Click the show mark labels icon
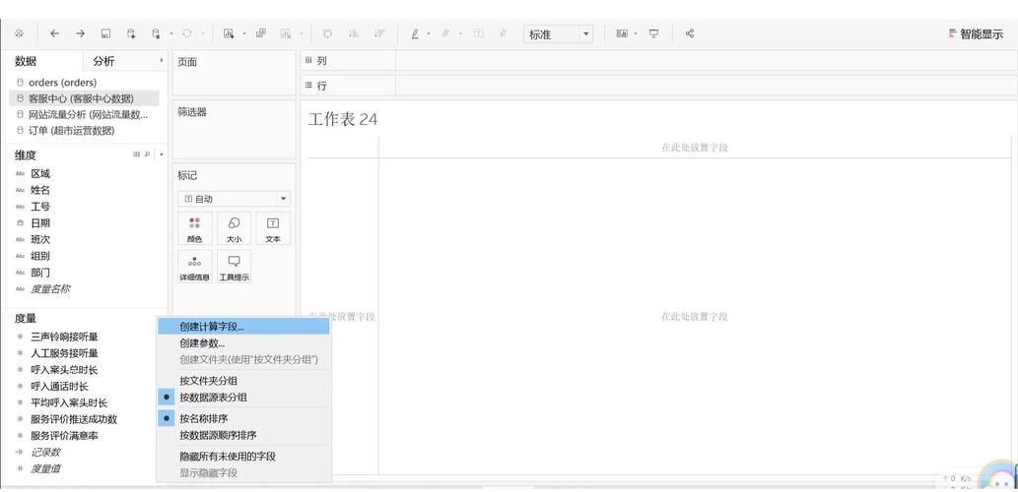 pos(479,33)
